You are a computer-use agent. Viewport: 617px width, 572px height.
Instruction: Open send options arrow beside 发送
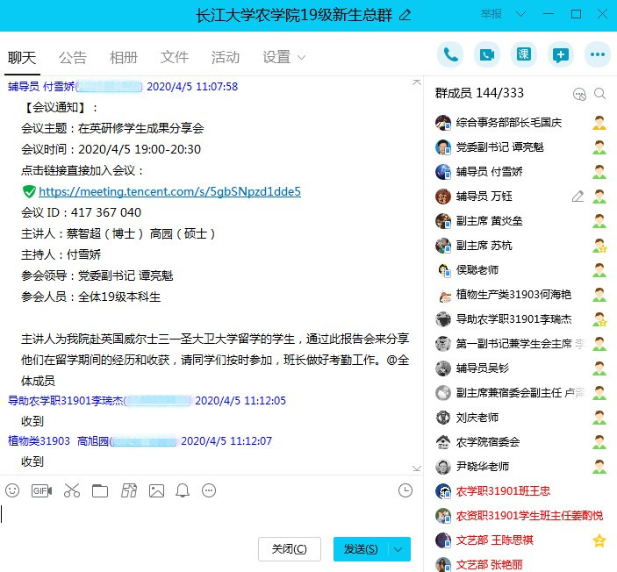(399, 549)
